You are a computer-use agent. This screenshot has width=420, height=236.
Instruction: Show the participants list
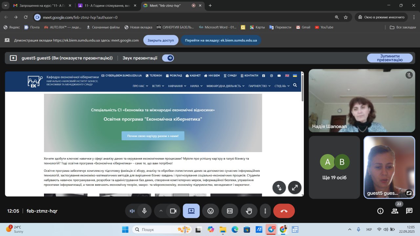[395, 211]
